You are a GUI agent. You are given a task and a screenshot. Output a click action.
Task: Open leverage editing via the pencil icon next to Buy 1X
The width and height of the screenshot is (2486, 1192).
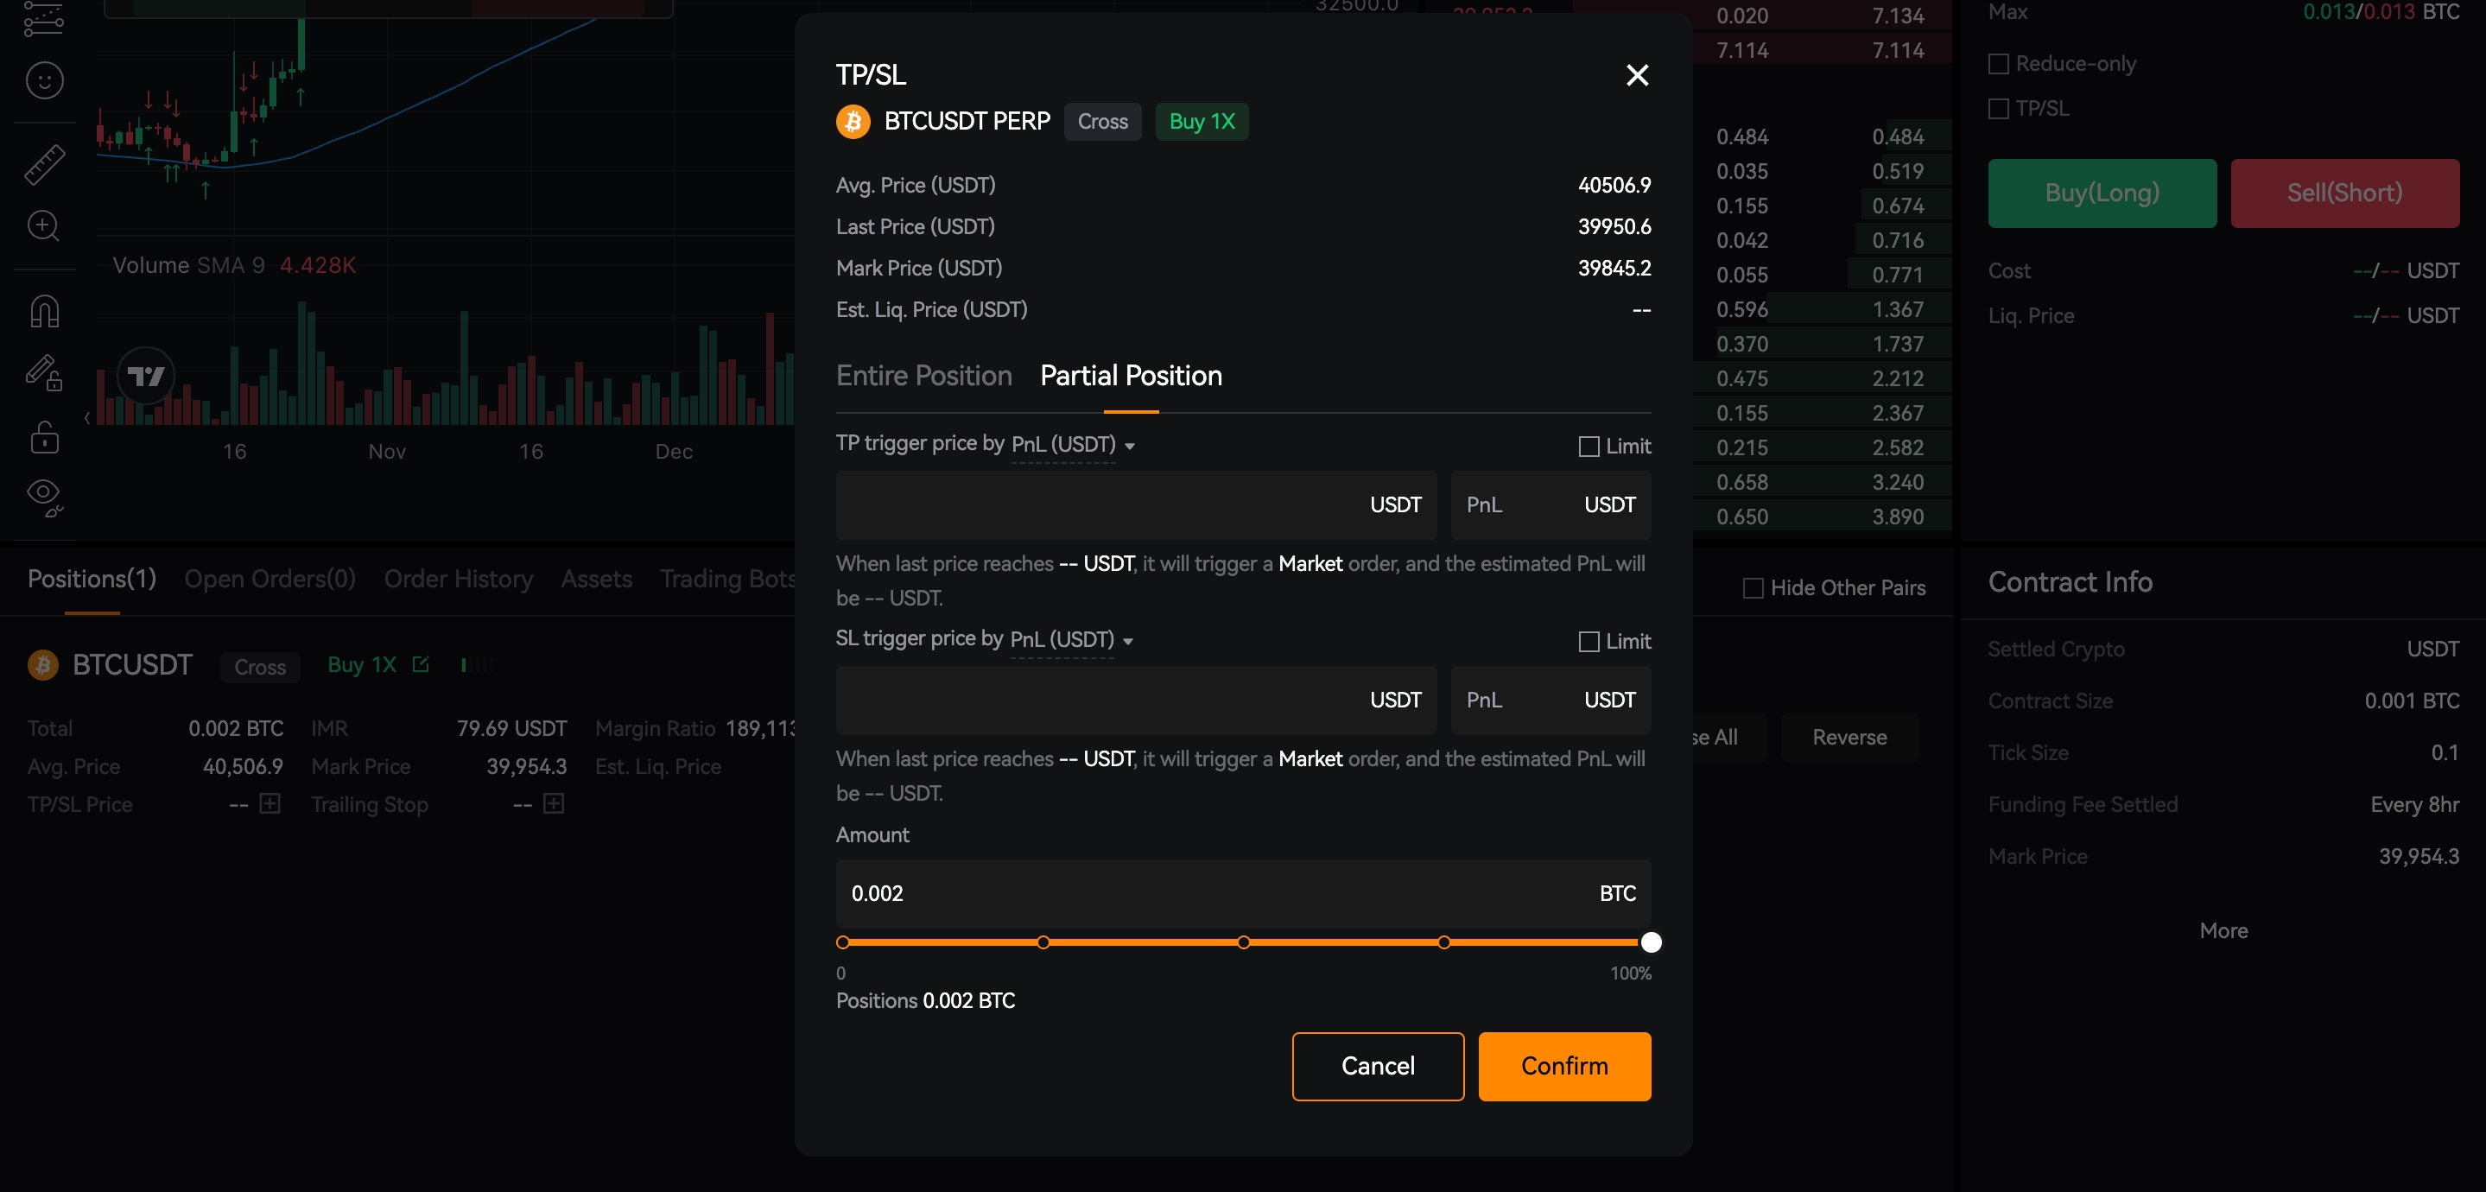pos(421,664)
